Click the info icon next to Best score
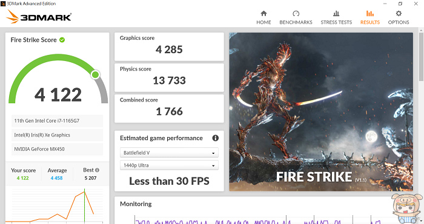The height and width of the screenshot is (224, 424). tap(97, 170)
